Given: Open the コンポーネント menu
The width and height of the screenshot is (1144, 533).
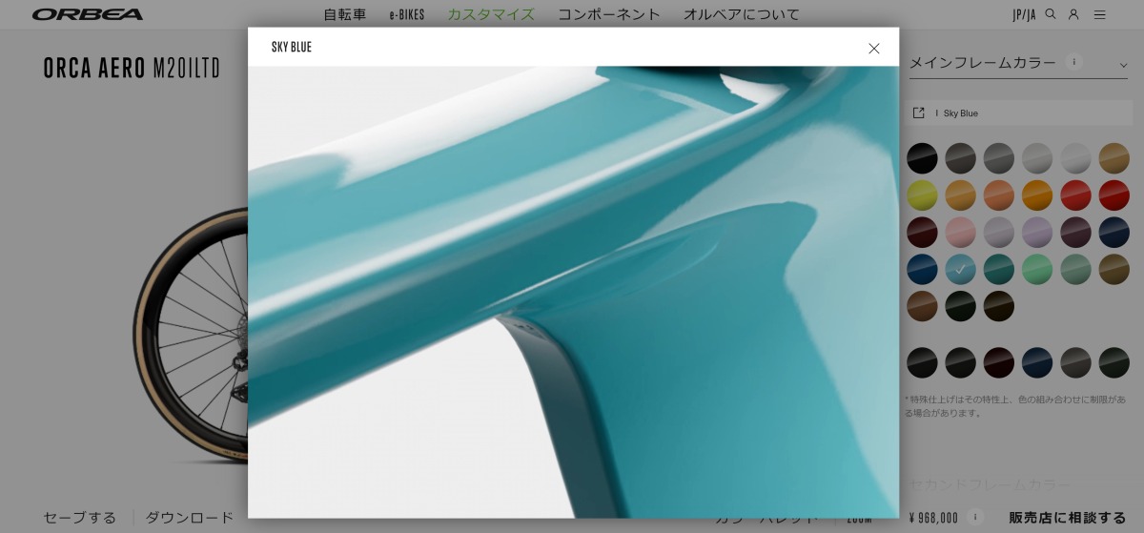Looking at the screenshot, I should [609, 14].
